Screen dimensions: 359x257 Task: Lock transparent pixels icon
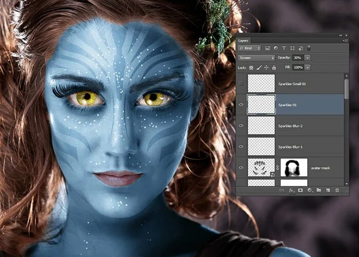pyautogui.click(x=251, y=68)
